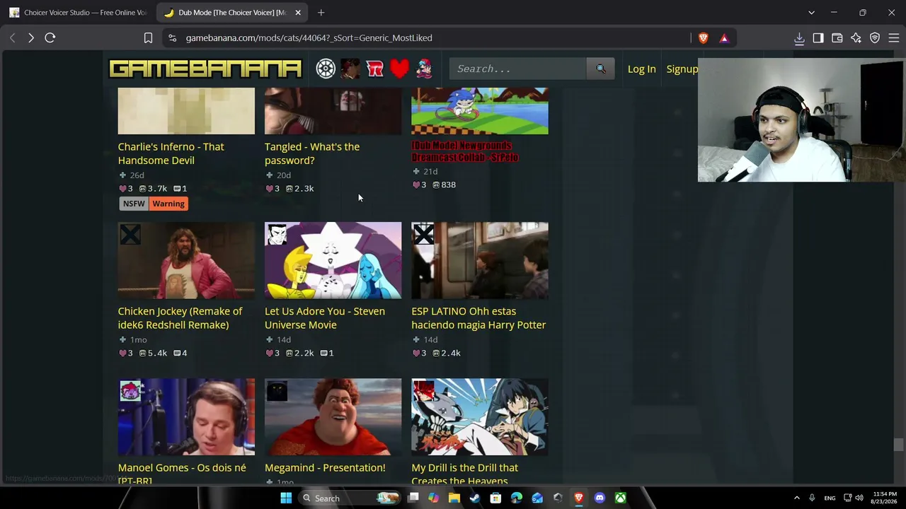This screenshot has height=509, width=906.
Task: Click the Windows taskbar Search box
Action: click(350, 498)
